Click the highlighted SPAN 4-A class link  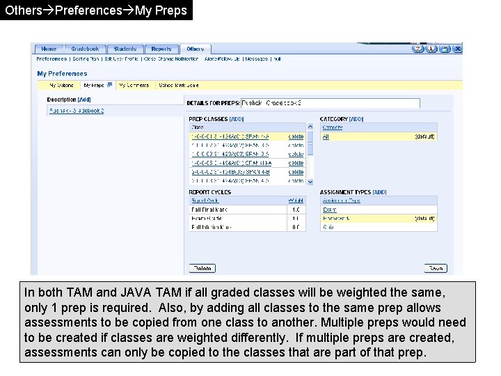tap(230, 136)
